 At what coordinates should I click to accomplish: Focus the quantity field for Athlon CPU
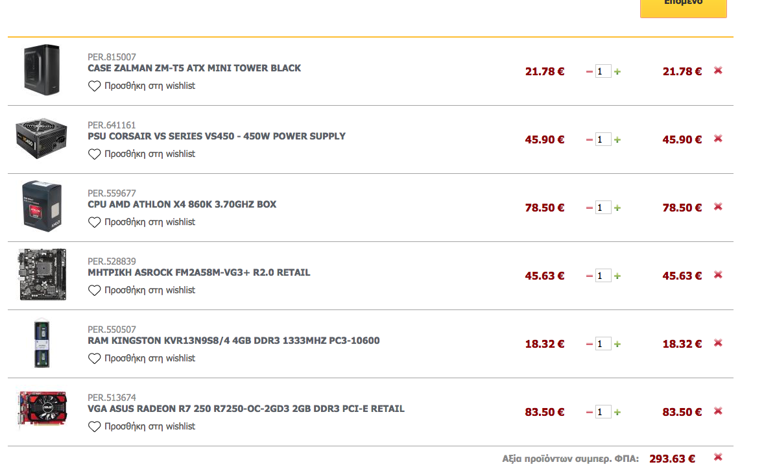603,208
